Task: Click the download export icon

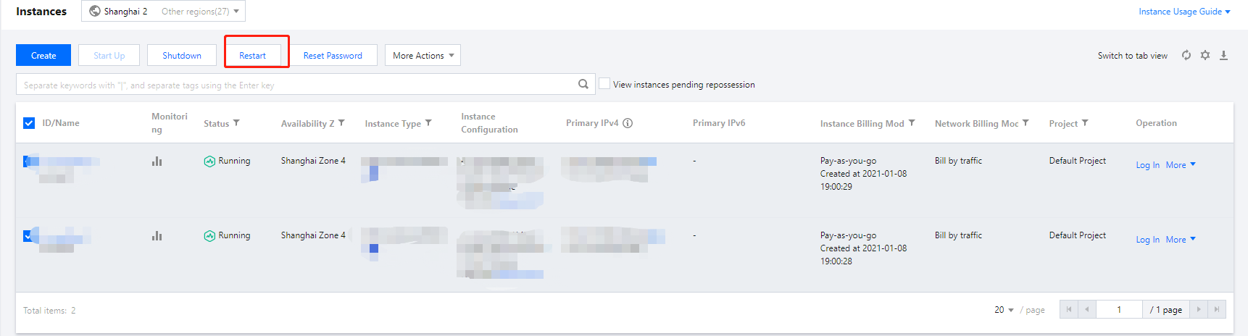Action: [1223, 55]
